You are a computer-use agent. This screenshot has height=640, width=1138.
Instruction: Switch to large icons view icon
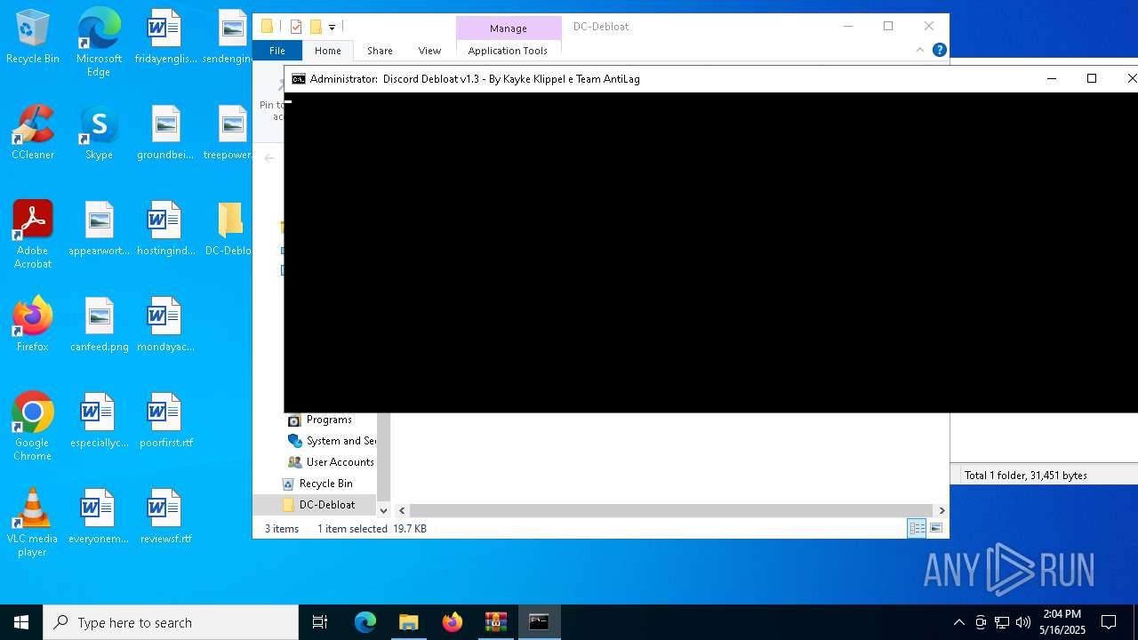click(x=936, y=528)
